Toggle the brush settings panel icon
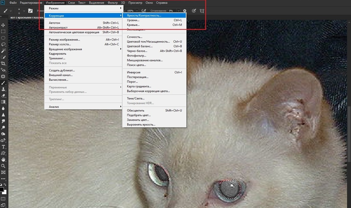 [x=30, y=11]
